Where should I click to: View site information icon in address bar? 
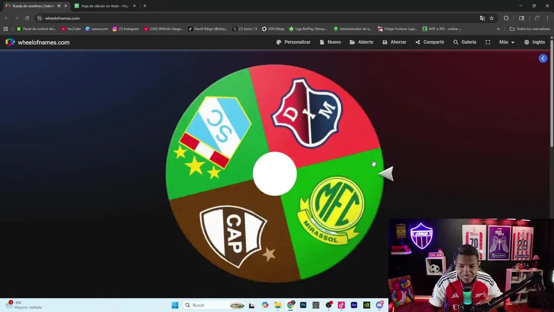point(39,18)
